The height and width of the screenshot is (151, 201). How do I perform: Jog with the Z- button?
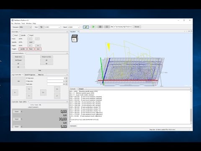(x=57, y=96)
